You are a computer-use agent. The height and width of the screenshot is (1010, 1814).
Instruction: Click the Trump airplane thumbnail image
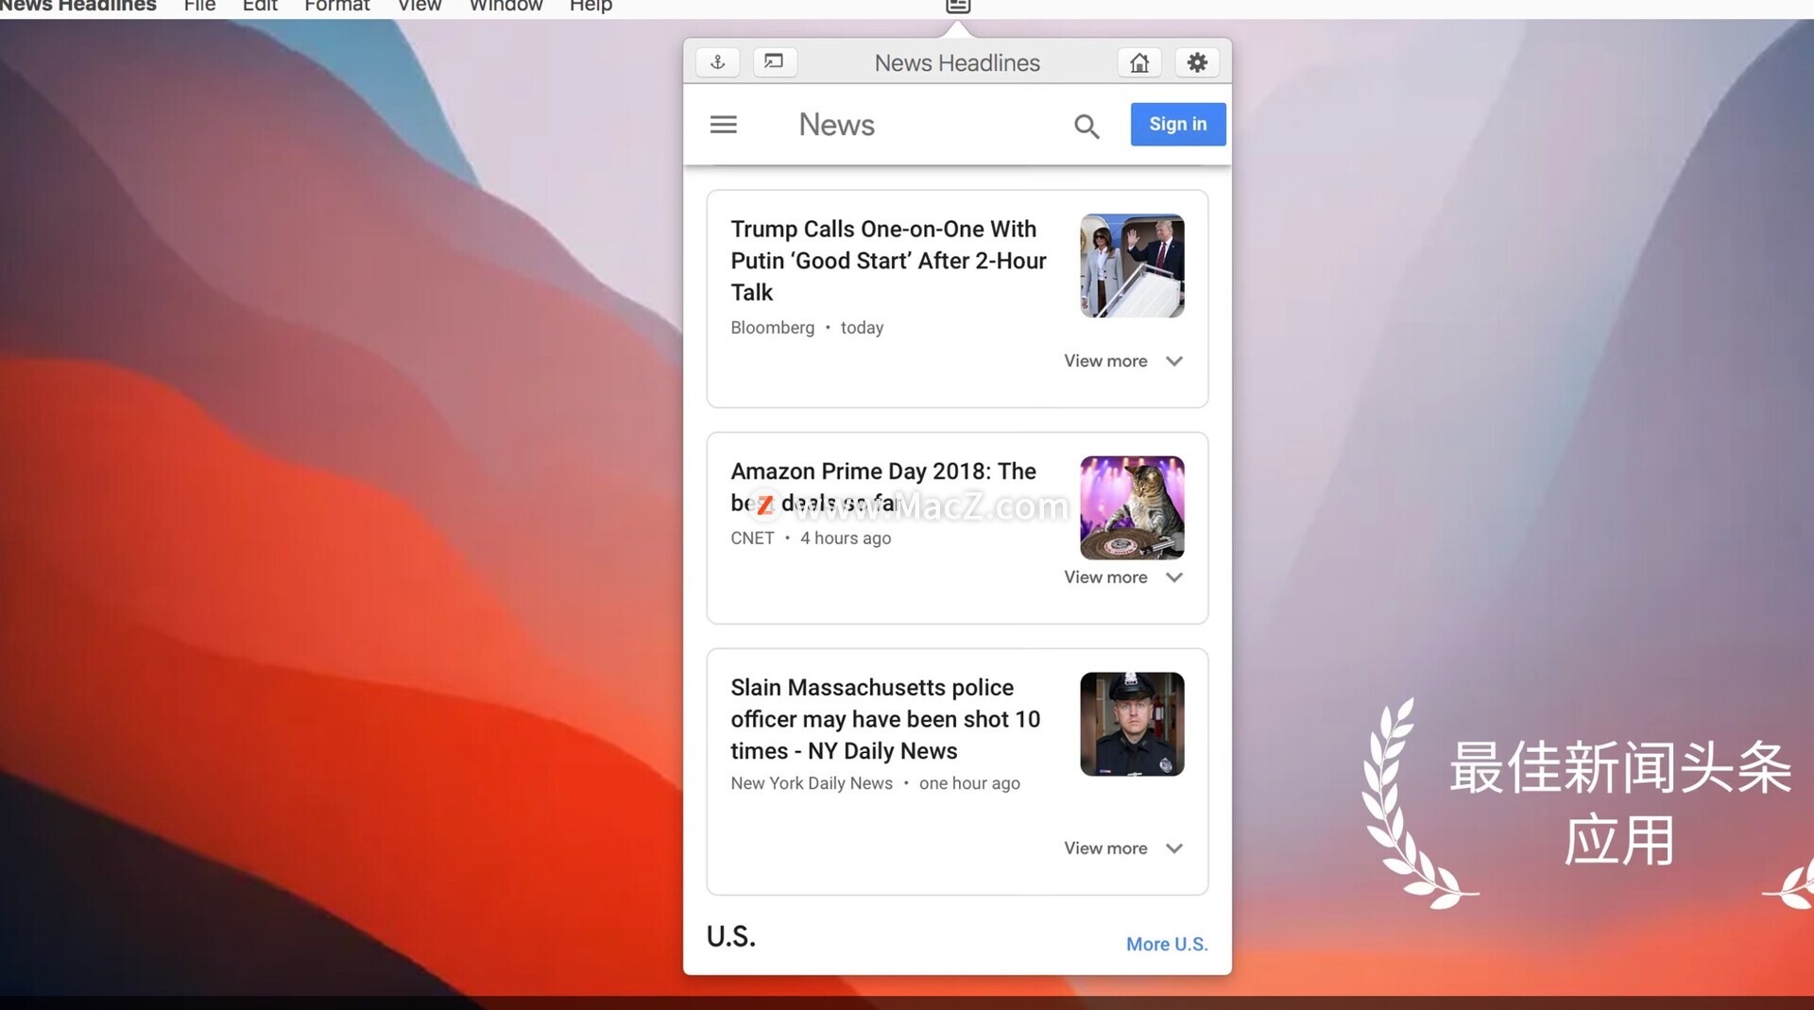click(x=1132, y=265)
